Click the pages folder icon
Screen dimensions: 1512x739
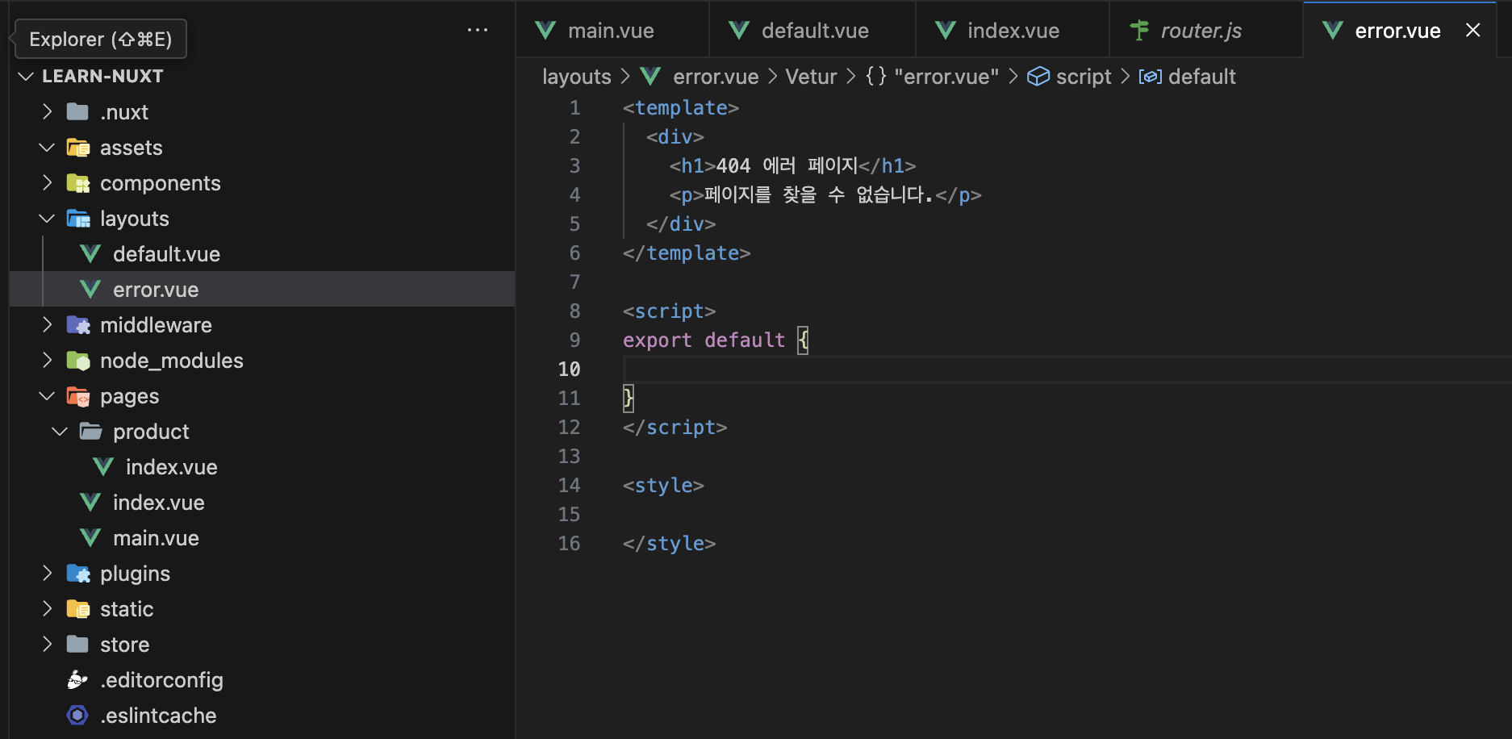[x=78, y=396]
